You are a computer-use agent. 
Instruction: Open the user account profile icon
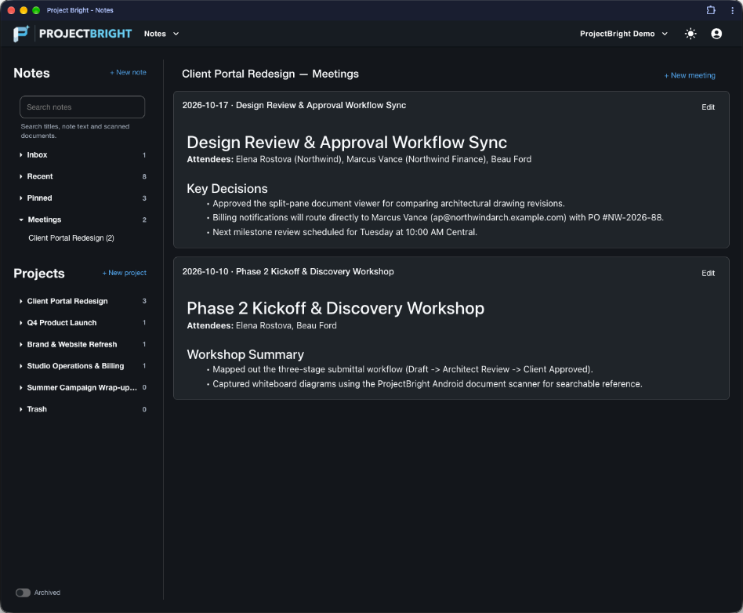(x=716, y=34)
